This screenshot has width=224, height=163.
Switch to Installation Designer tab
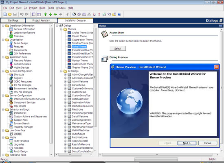coord(75,21)
